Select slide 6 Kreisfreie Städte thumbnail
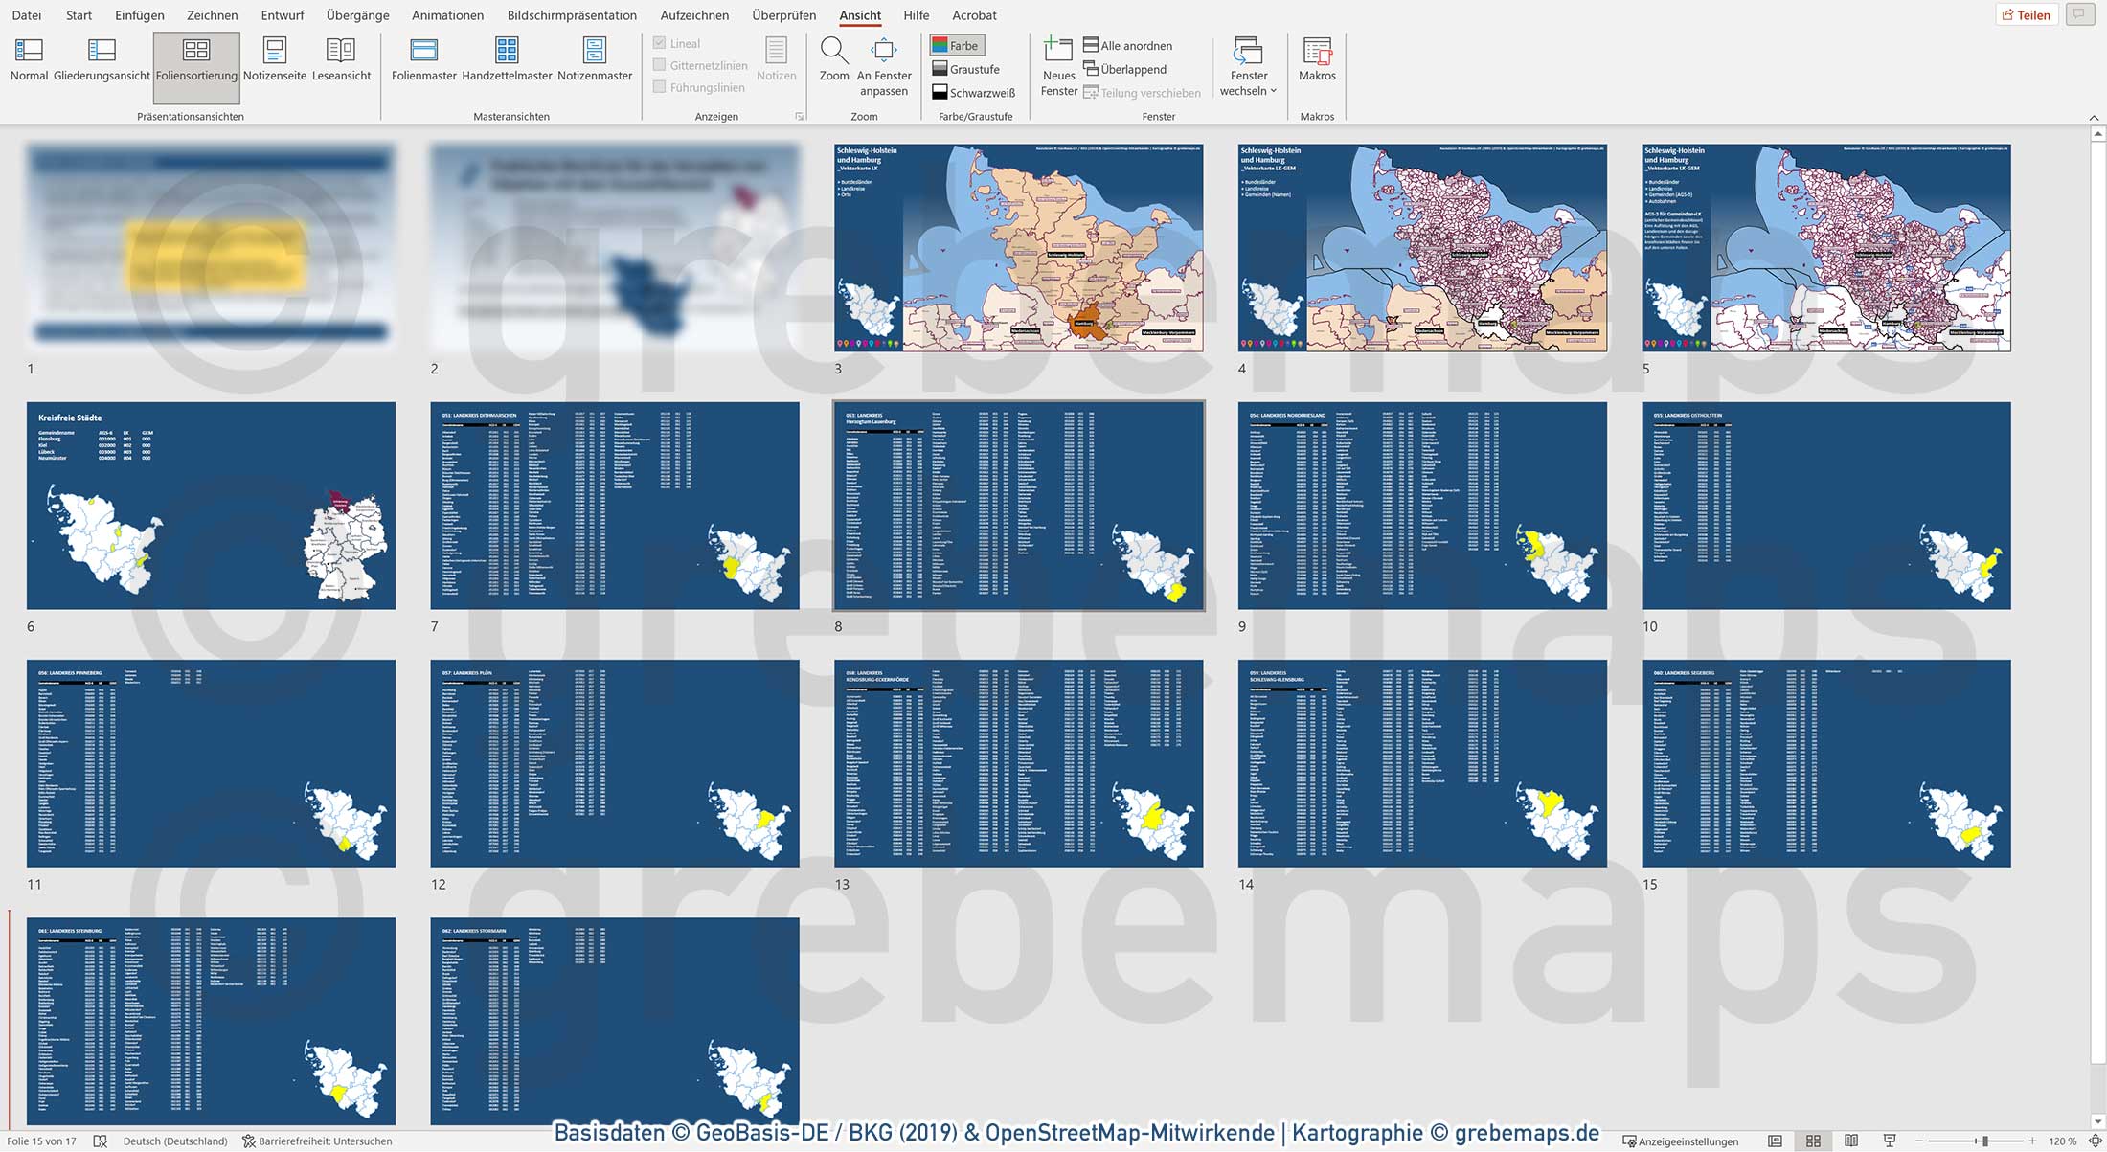Image resolution: width=2107 pixels, height=1152 pixels. 211,506
